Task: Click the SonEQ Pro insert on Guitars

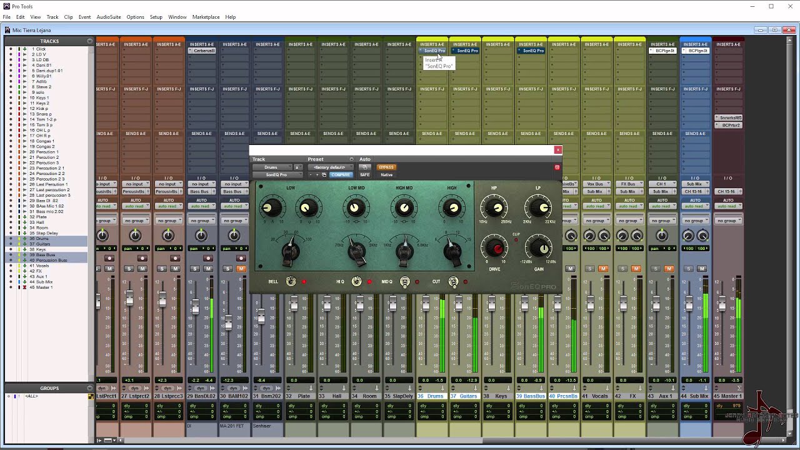Action: click(466, 51)
